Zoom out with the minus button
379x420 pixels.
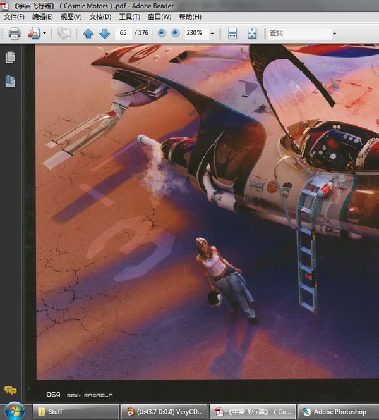click(162, 33)
